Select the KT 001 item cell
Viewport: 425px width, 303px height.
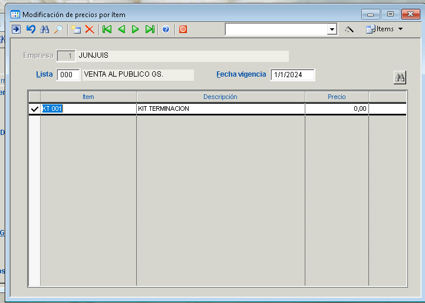[x=88, y=109]
